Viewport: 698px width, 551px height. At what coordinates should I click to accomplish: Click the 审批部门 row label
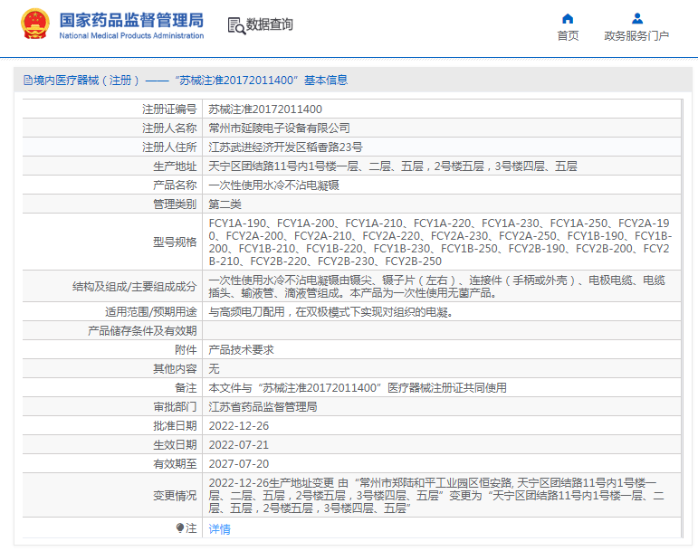(x=175, y=407)
